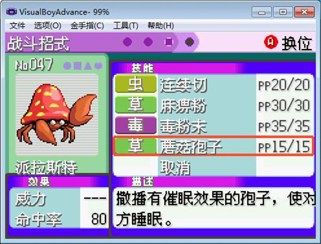Viewport: 321px width, 244px height.
Task: Select the 连续切 move row
Action: [x=213, y=84]
